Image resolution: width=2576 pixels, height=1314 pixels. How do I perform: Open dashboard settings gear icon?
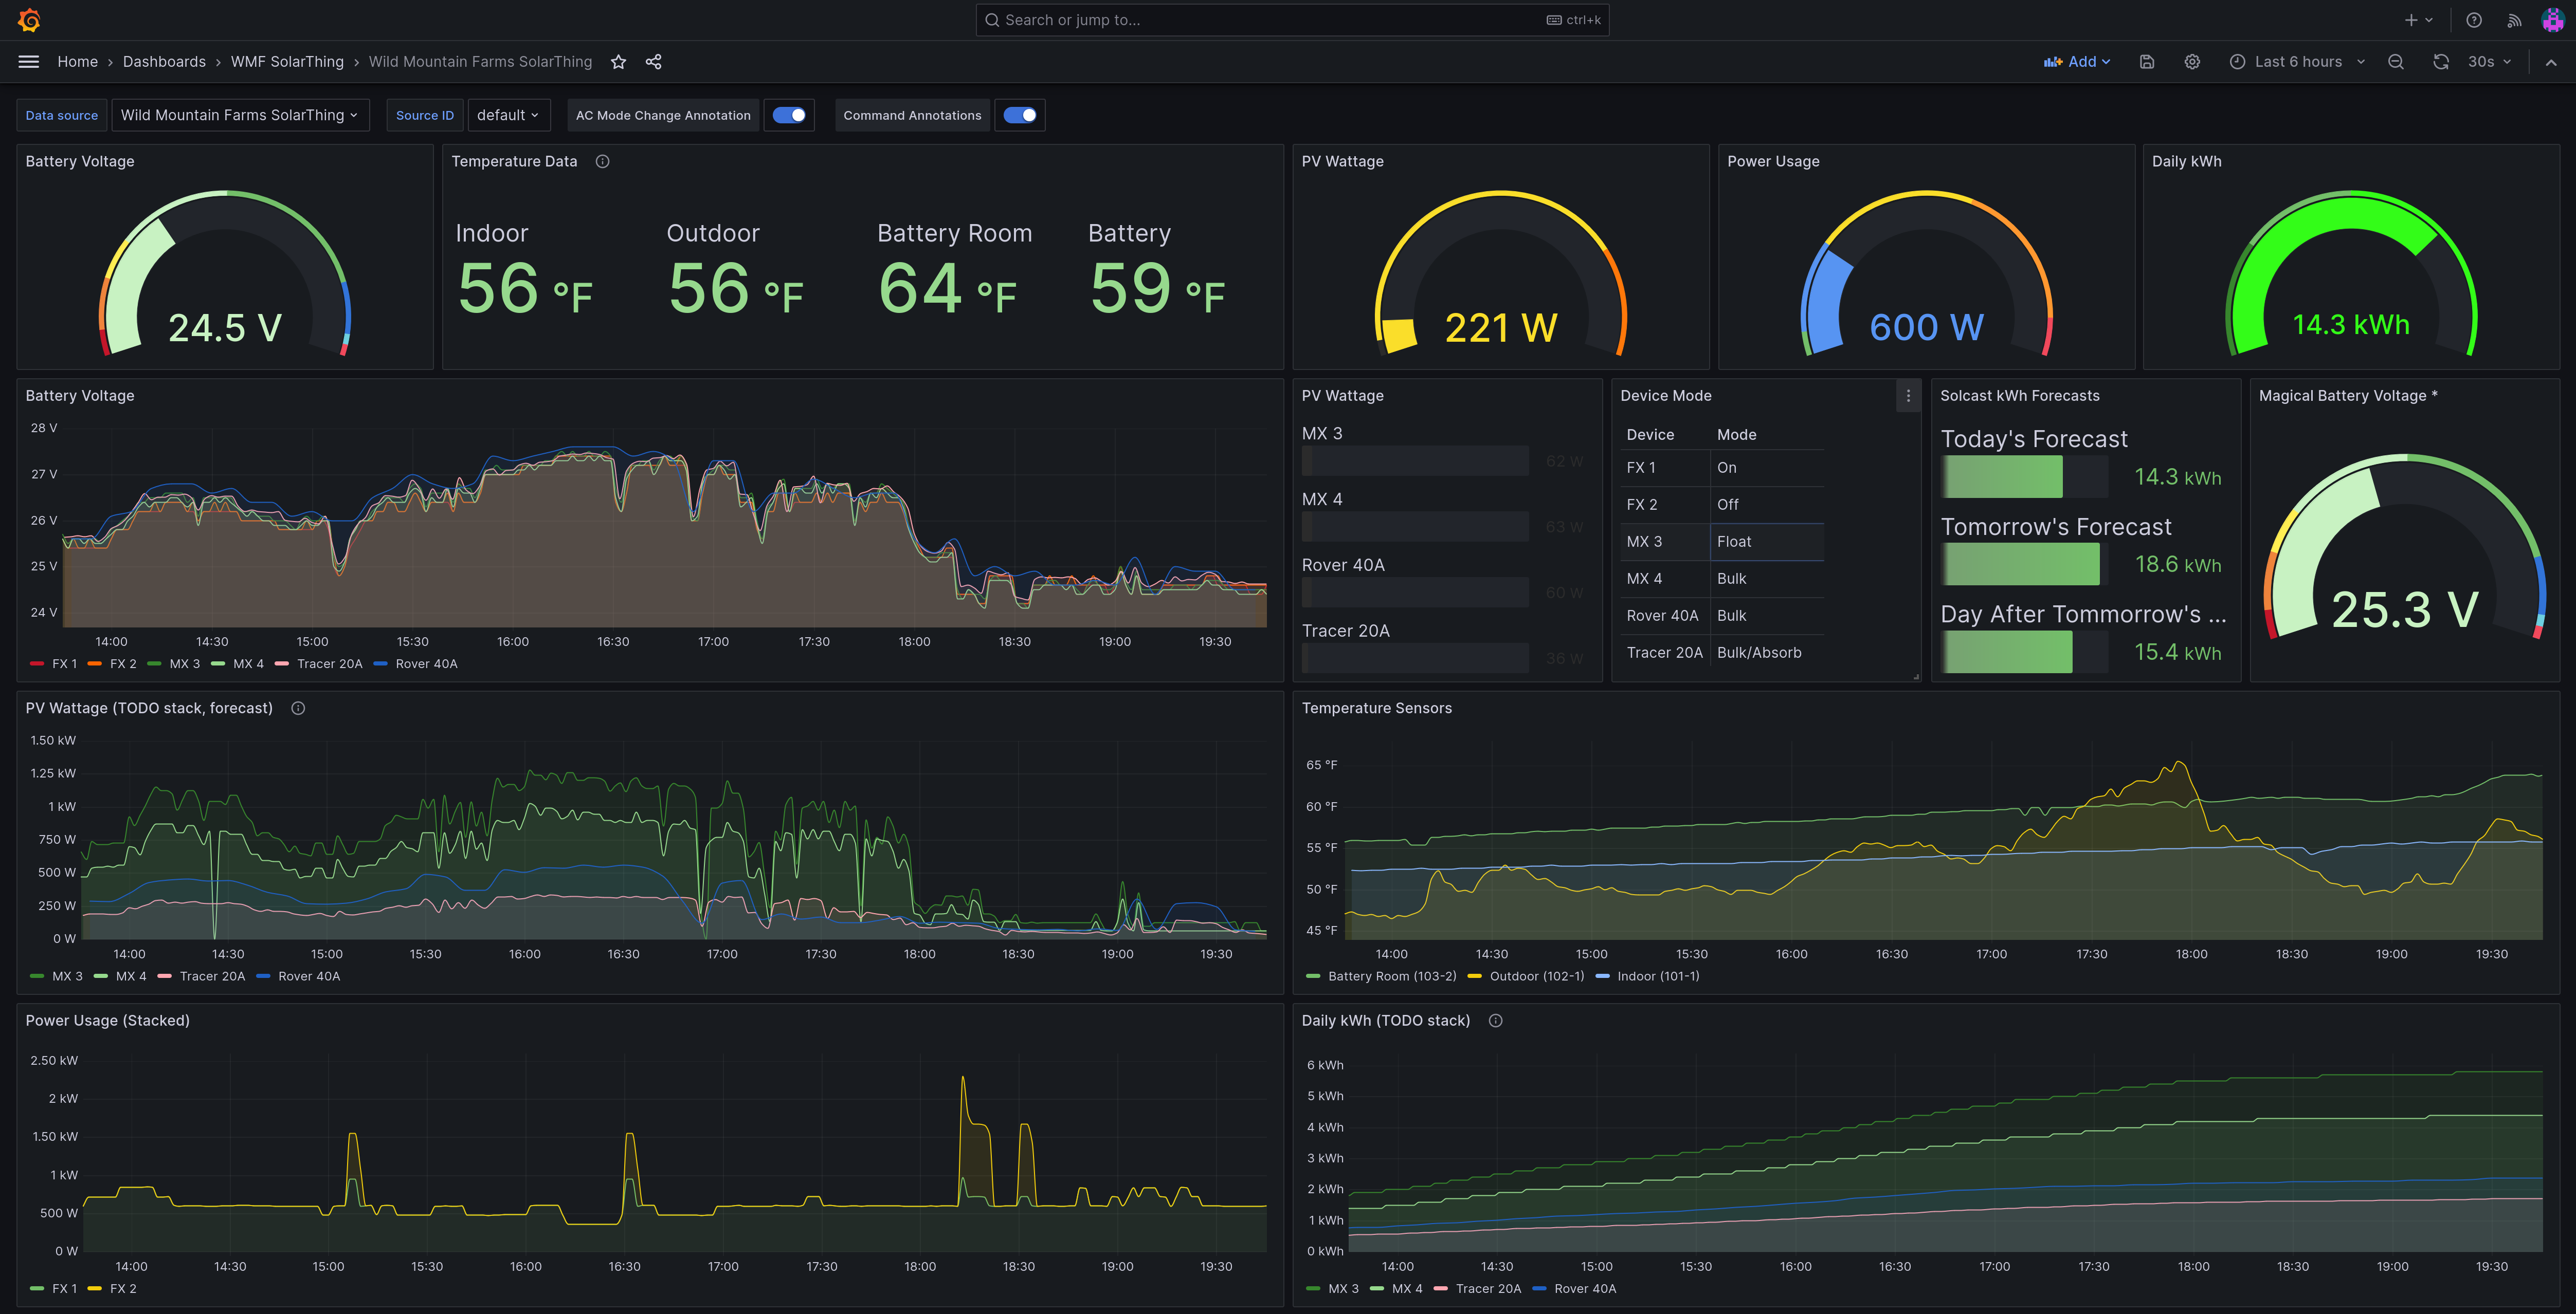tap(2191, 62)
